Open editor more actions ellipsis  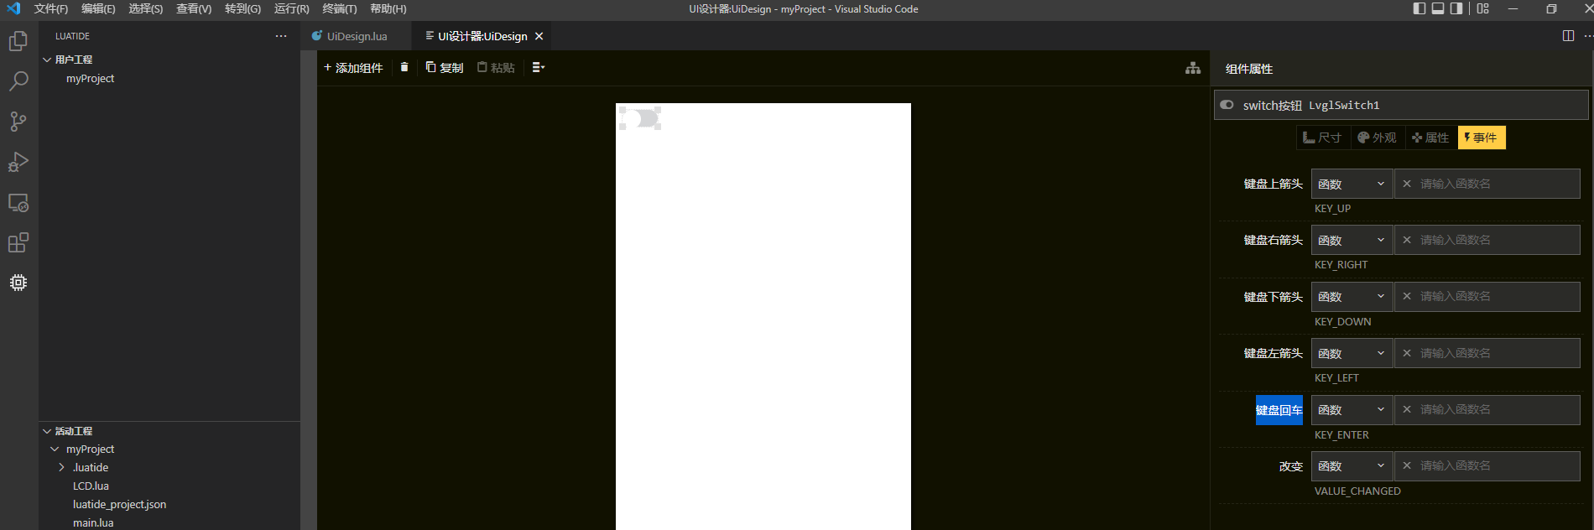tap(1588, 36)
